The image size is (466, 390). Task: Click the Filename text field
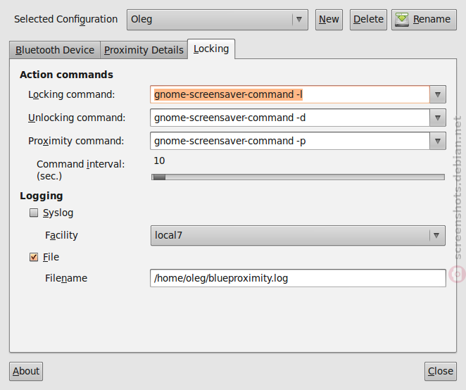tap(298, 278)
